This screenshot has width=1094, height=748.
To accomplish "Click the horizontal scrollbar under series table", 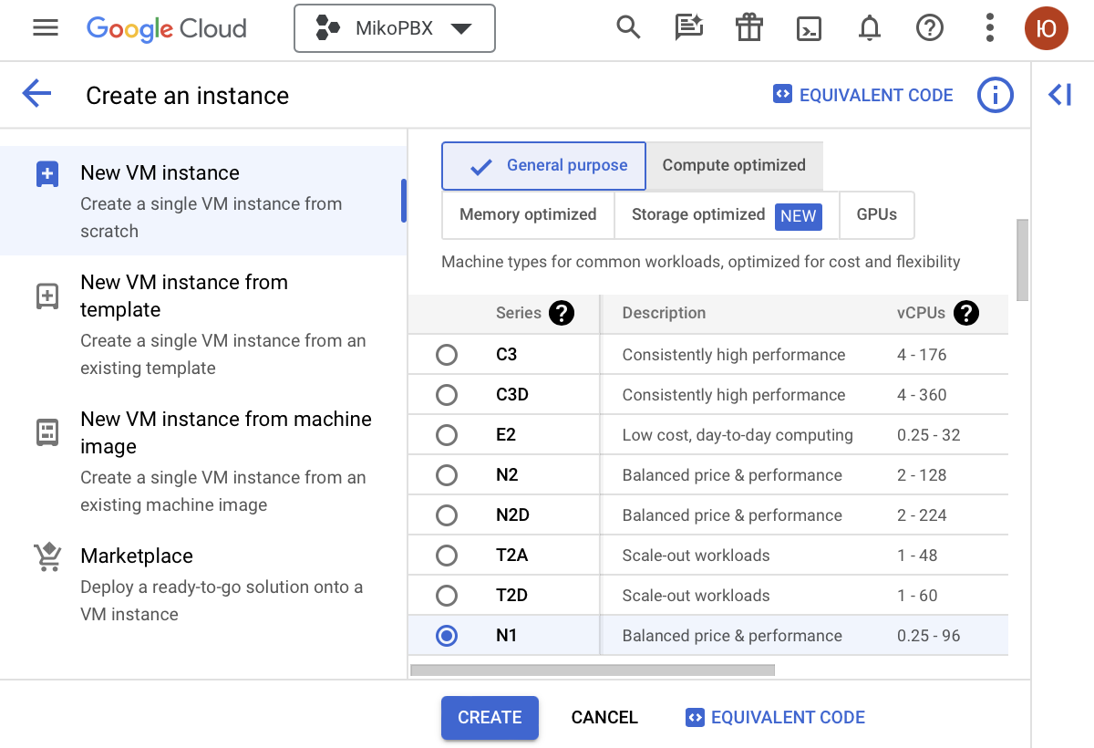I will (593, 670).
